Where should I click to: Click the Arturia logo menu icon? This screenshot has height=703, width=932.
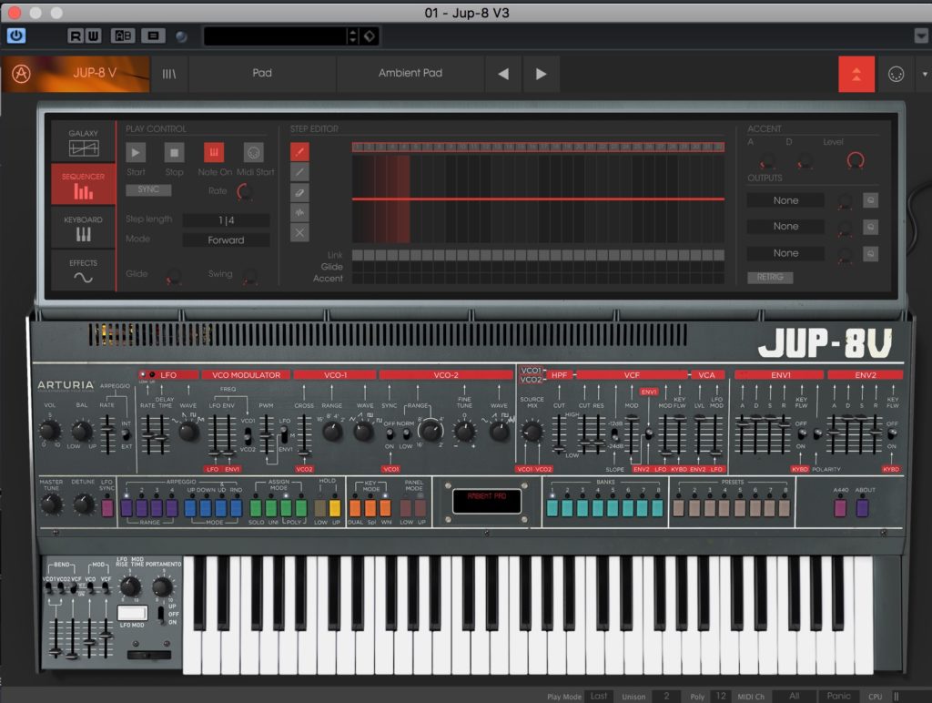click(x=22, y=74)
